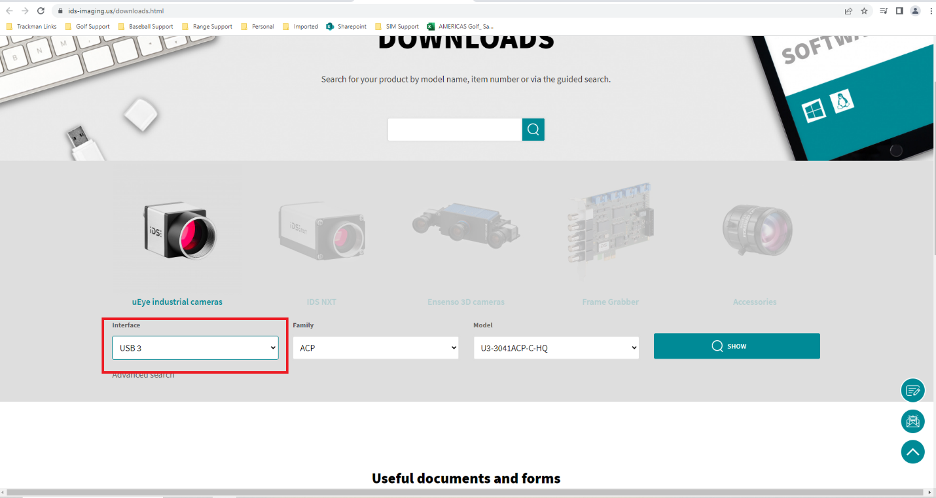Screen dimensions: 936x498
Task: Expand the Model dropdown showing U3-3041ACP-C-HQ
Action: tap(555, 347)
